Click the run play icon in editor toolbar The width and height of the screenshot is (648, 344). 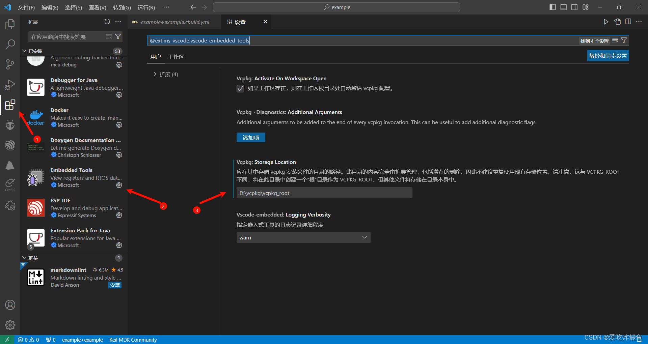point(606,22)
